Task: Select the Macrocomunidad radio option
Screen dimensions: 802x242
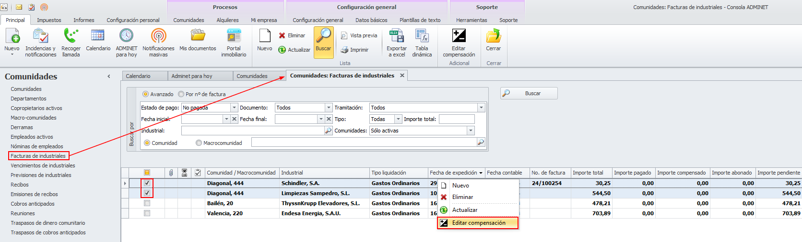Action: (199, 143)
